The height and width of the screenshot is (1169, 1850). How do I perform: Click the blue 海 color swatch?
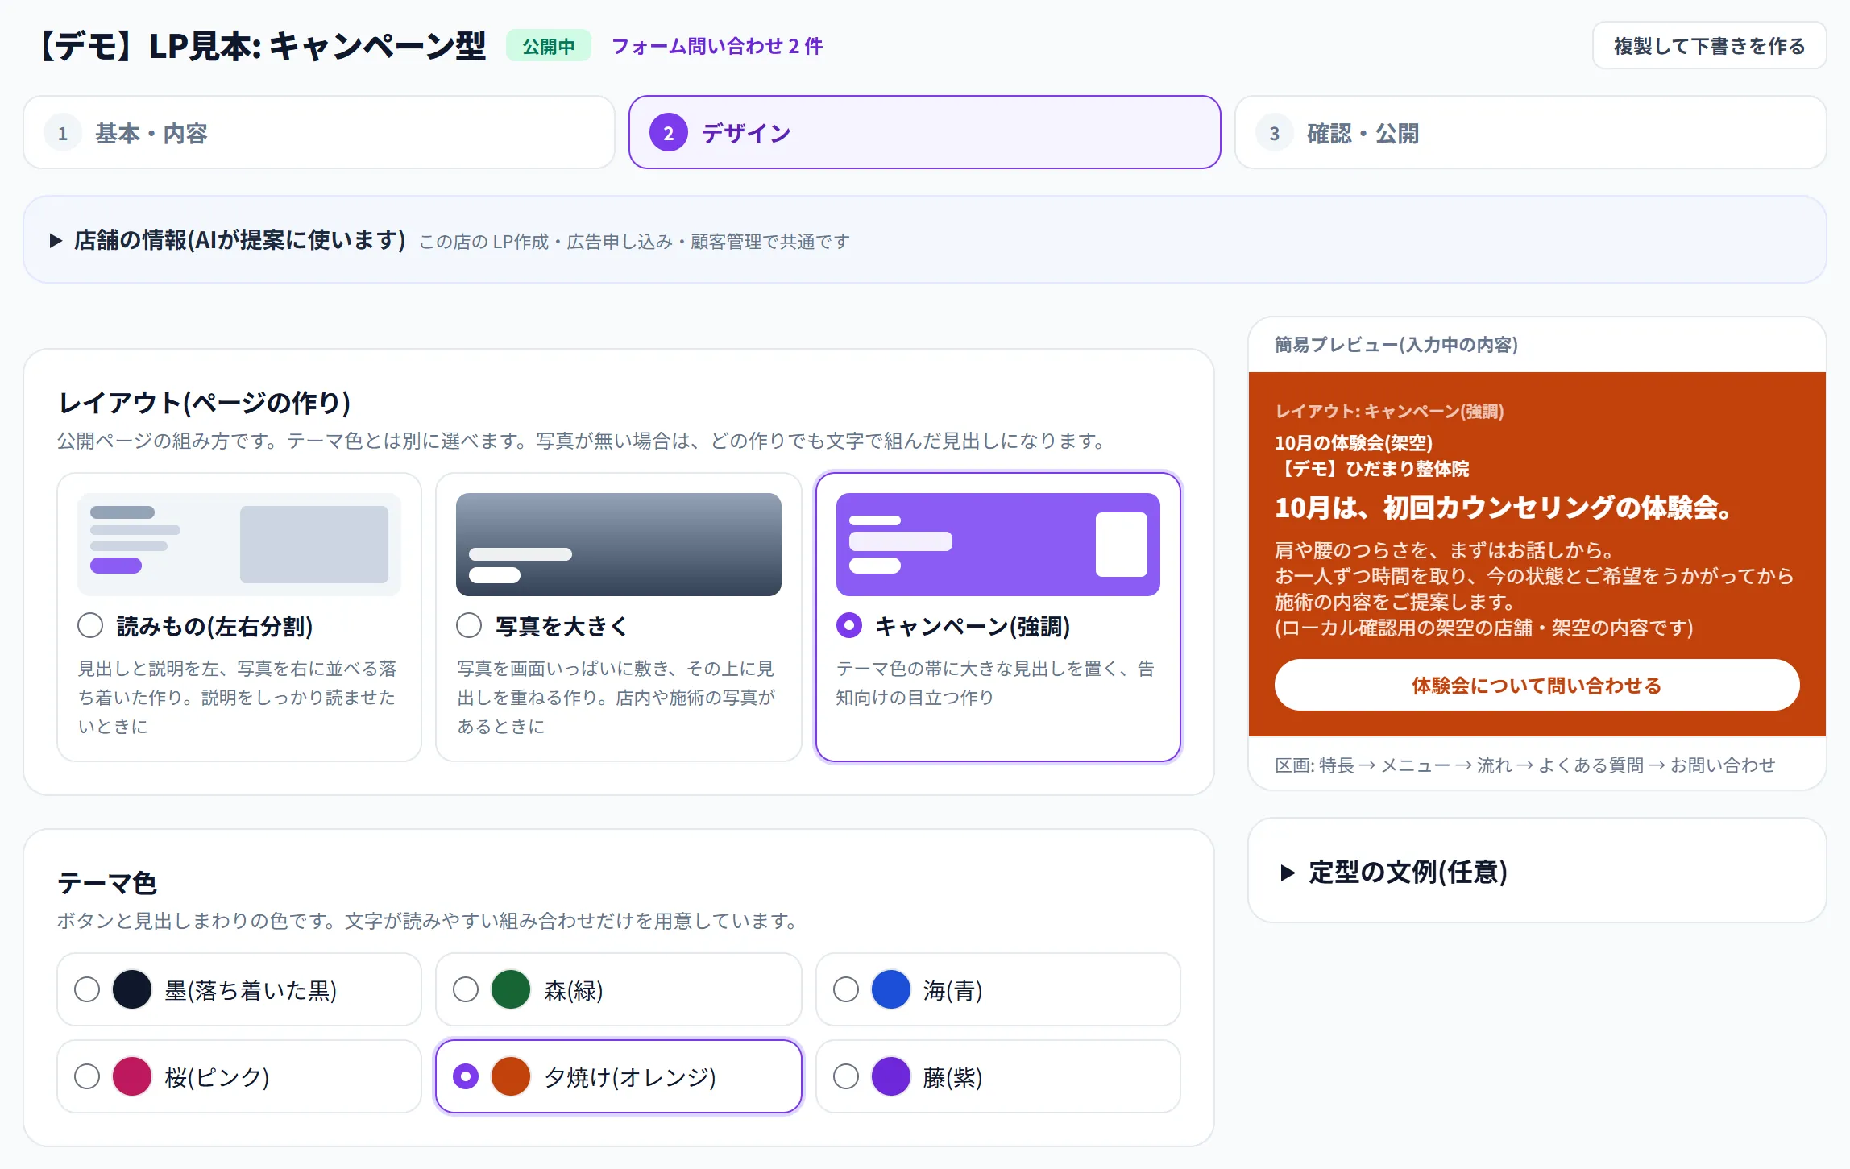pos(891,989)
